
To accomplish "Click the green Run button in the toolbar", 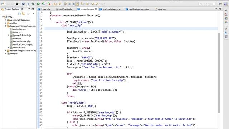I will 38,4.
